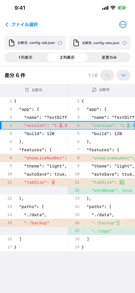Tap the status bar Wi-Fi icon

[x=113, y=8]
